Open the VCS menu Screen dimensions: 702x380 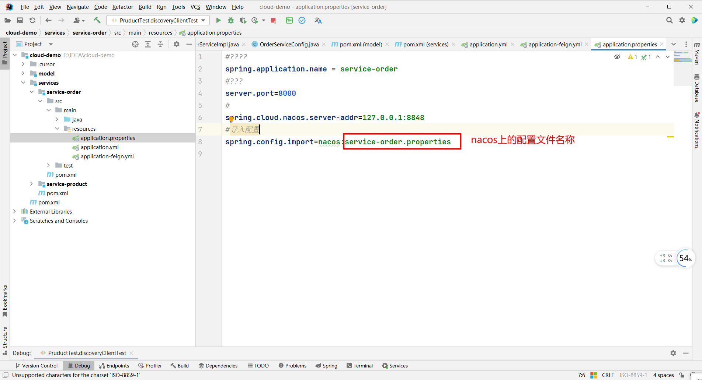[195, 7]
